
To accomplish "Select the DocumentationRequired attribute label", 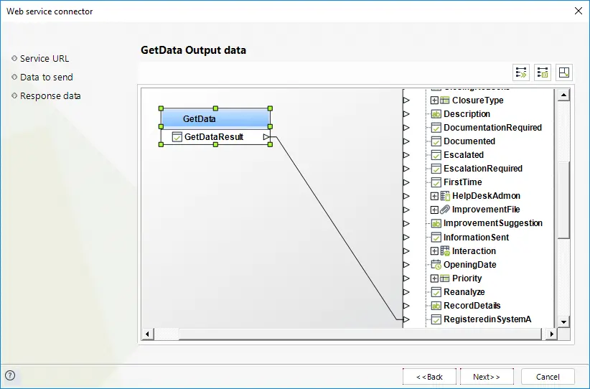I will pyautogui.click(x=492, y=128).
